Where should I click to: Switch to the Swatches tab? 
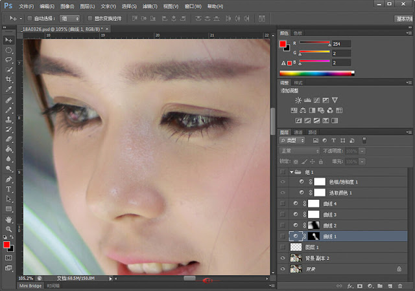click(298, 33)
